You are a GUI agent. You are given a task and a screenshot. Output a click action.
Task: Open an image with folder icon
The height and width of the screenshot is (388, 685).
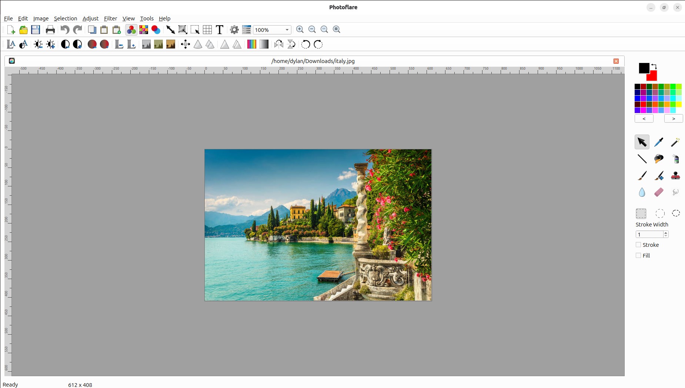(23, 30)
